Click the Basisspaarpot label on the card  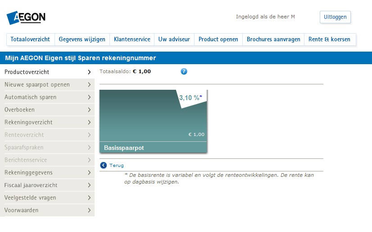(124, 148)
